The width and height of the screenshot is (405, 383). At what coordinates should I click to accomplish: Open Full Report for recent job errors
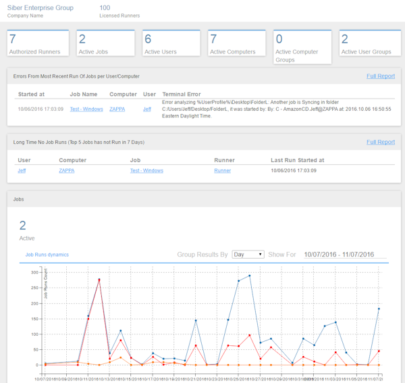pos(381,76)
